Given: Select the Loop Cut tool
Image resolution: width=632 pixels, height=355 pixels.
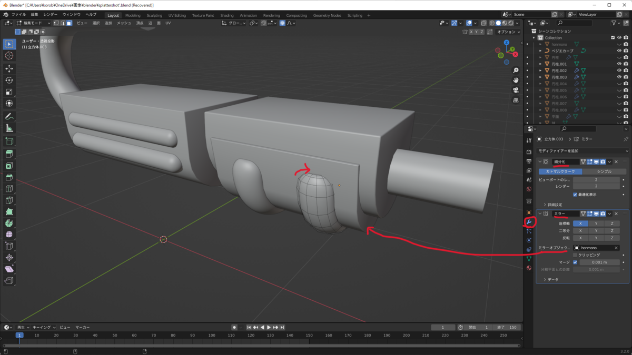Looking at the screenshot, I should tap(9, 189).
